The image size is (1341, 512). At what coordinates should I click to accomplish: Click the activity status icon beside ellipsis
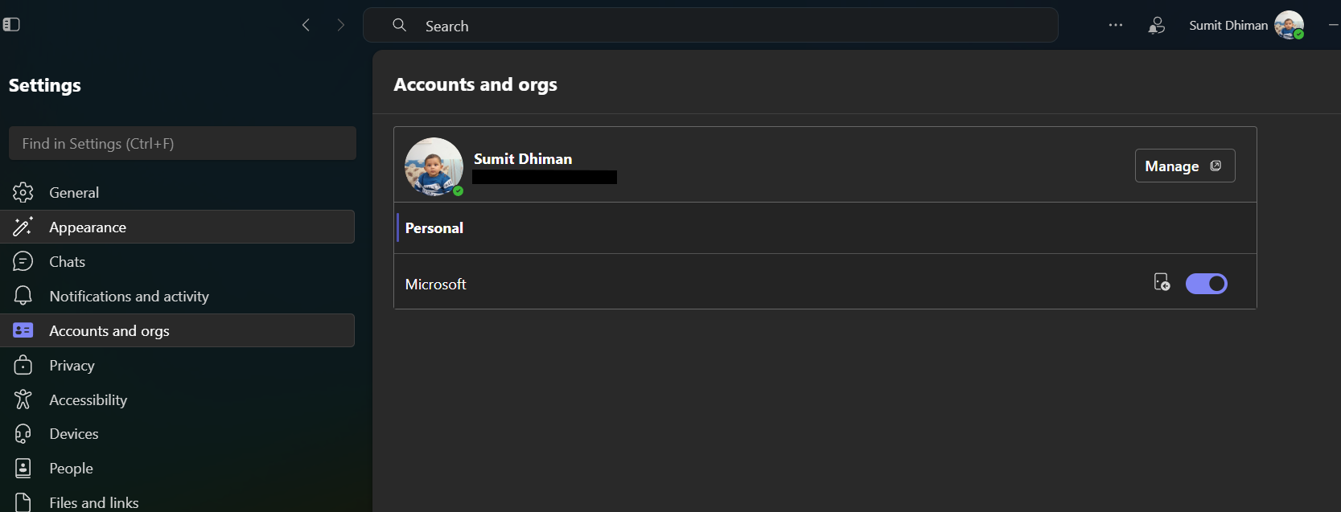(x=1156, y=26)
